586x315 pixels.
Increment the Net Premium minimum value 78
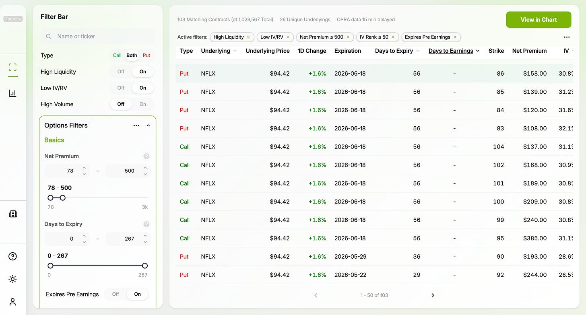click(84, 168)
